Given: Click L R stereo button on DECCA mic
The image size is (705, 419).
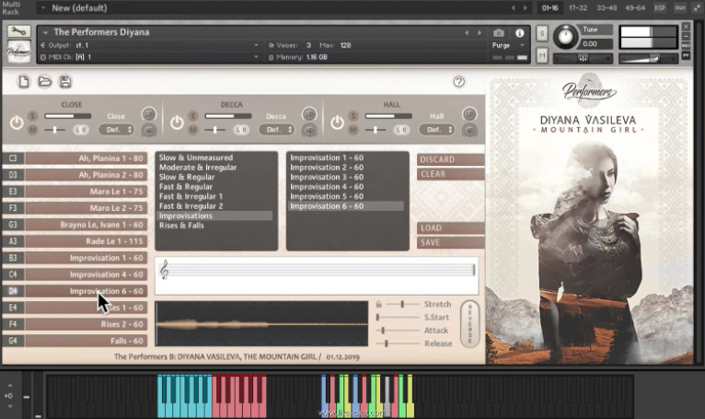Looking at the screenshot, I should pos(241,130).
